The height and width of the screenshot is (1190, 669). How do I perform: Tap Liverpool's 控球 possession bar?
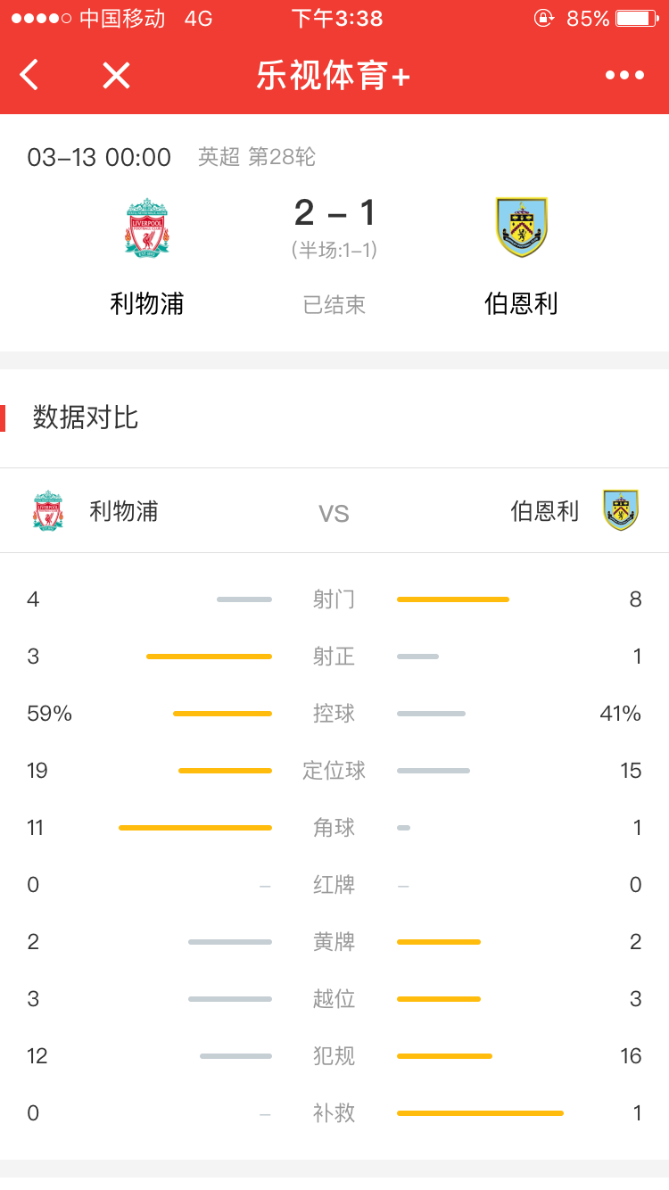tap(222, 714)
